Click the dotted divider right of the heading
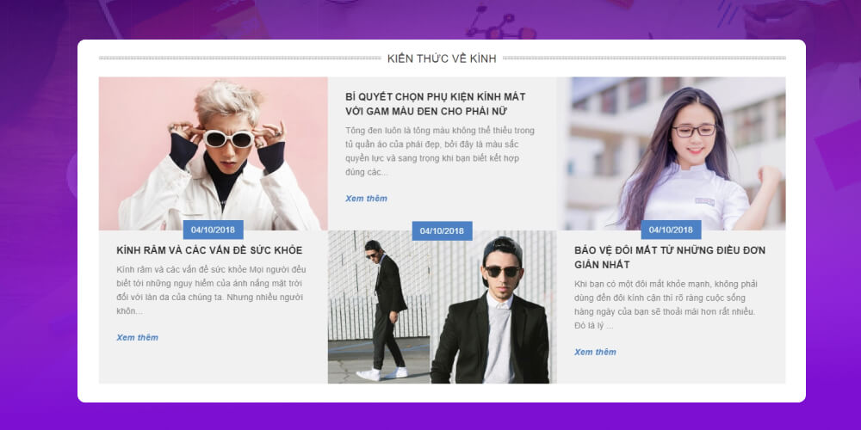The height and width of the screenshot is (430, 861). pyautogui.click(x=644, y=58)
